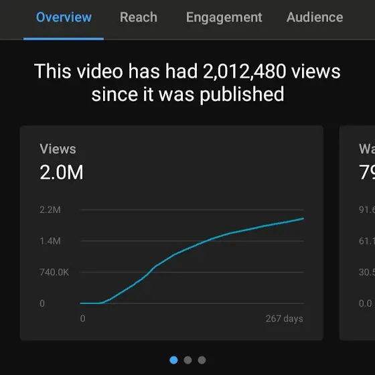375x375 pixels.
Task: Switch to the Reach tab
Action: [x=139, y=17]
